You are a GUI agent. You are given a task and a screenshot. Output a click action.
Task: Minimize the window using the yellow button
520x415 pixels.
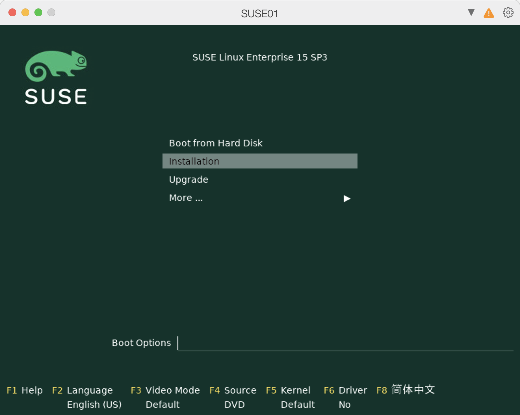pyautogui.click(x=25, y=12)
